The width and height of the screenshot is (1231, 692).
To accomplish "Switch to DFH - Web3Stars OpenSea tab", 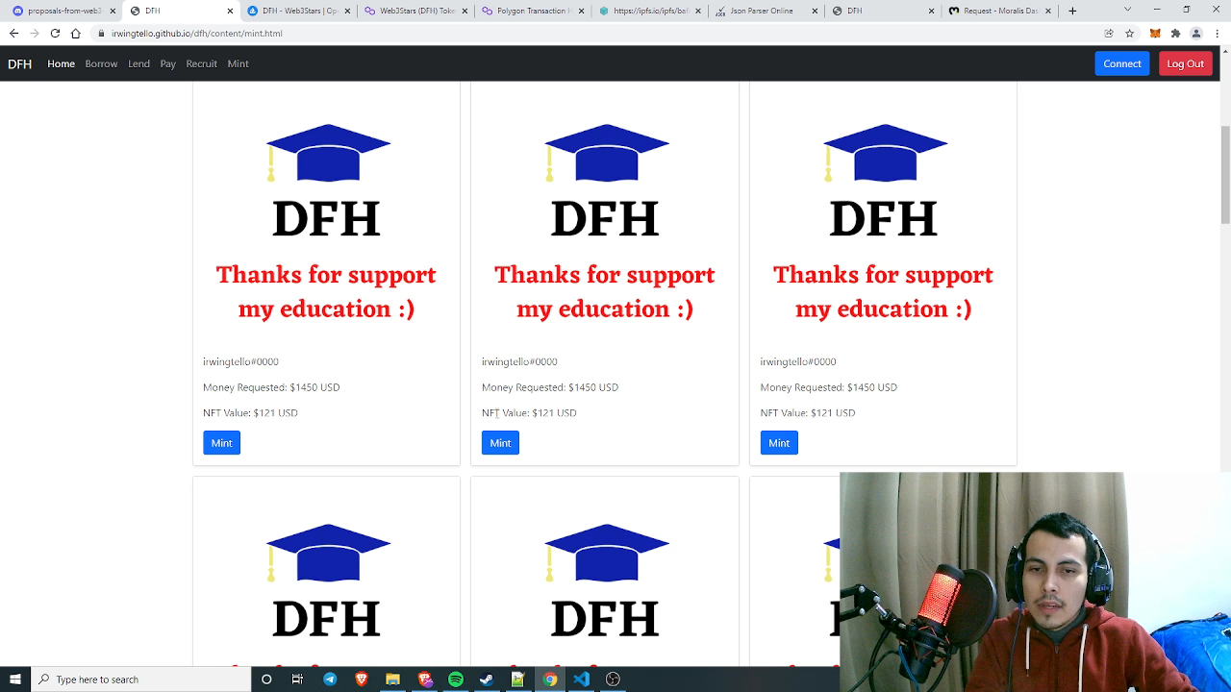I will [x=298, y=11].
